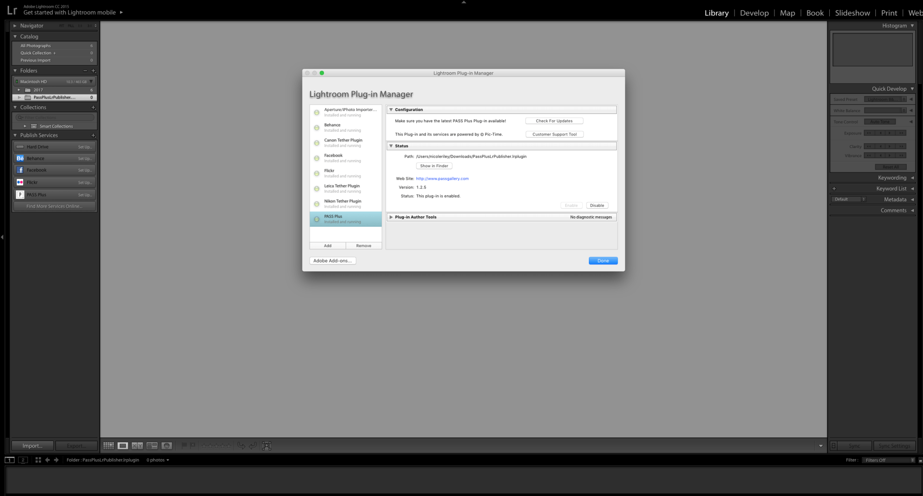Switch to Grid view in the toolbar

(109, 446)
